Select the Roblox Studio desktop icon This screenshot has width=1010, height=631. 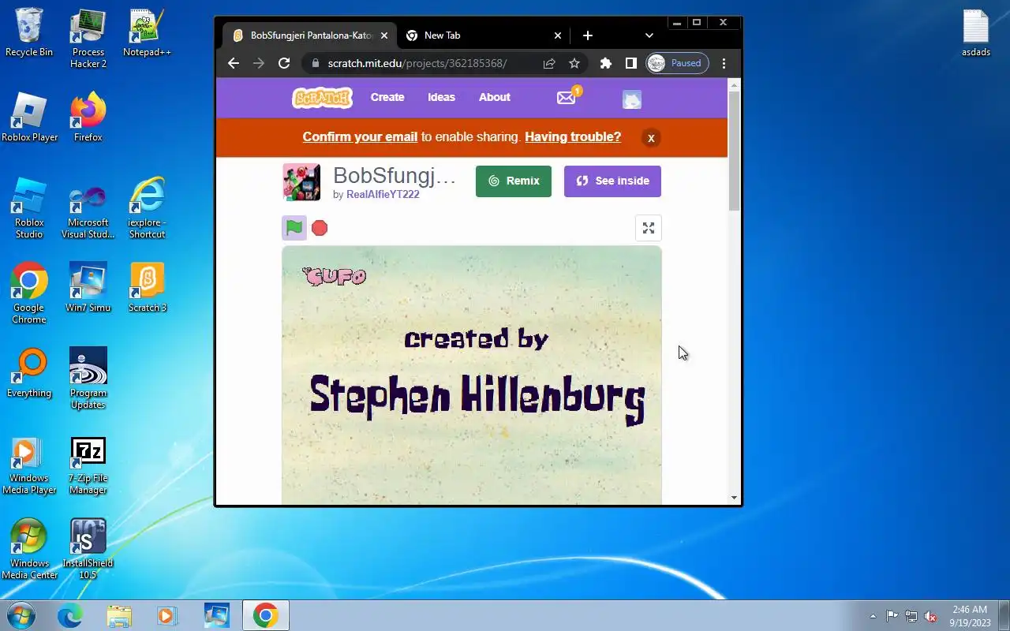pyautogui.click(x=29, y=208)
